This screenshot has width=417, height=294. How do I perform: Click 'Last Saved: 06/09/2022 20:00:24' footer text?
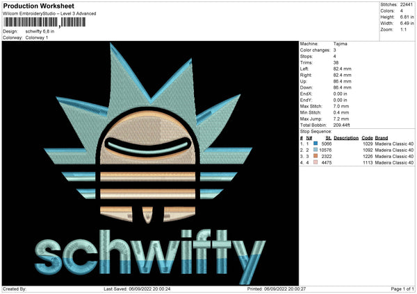pyautogui.click(x=137, y=288)
